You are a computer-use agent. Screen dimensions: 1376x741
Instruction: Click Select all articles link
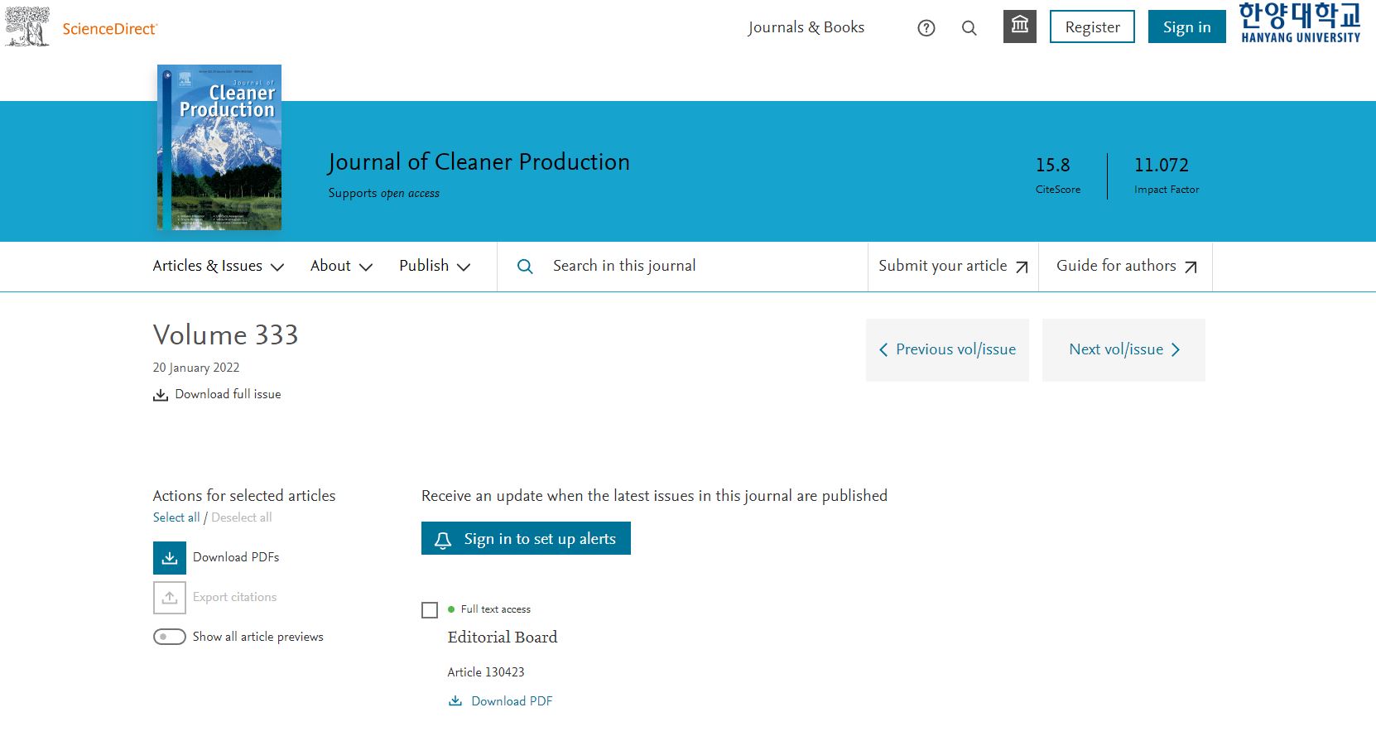176,517
